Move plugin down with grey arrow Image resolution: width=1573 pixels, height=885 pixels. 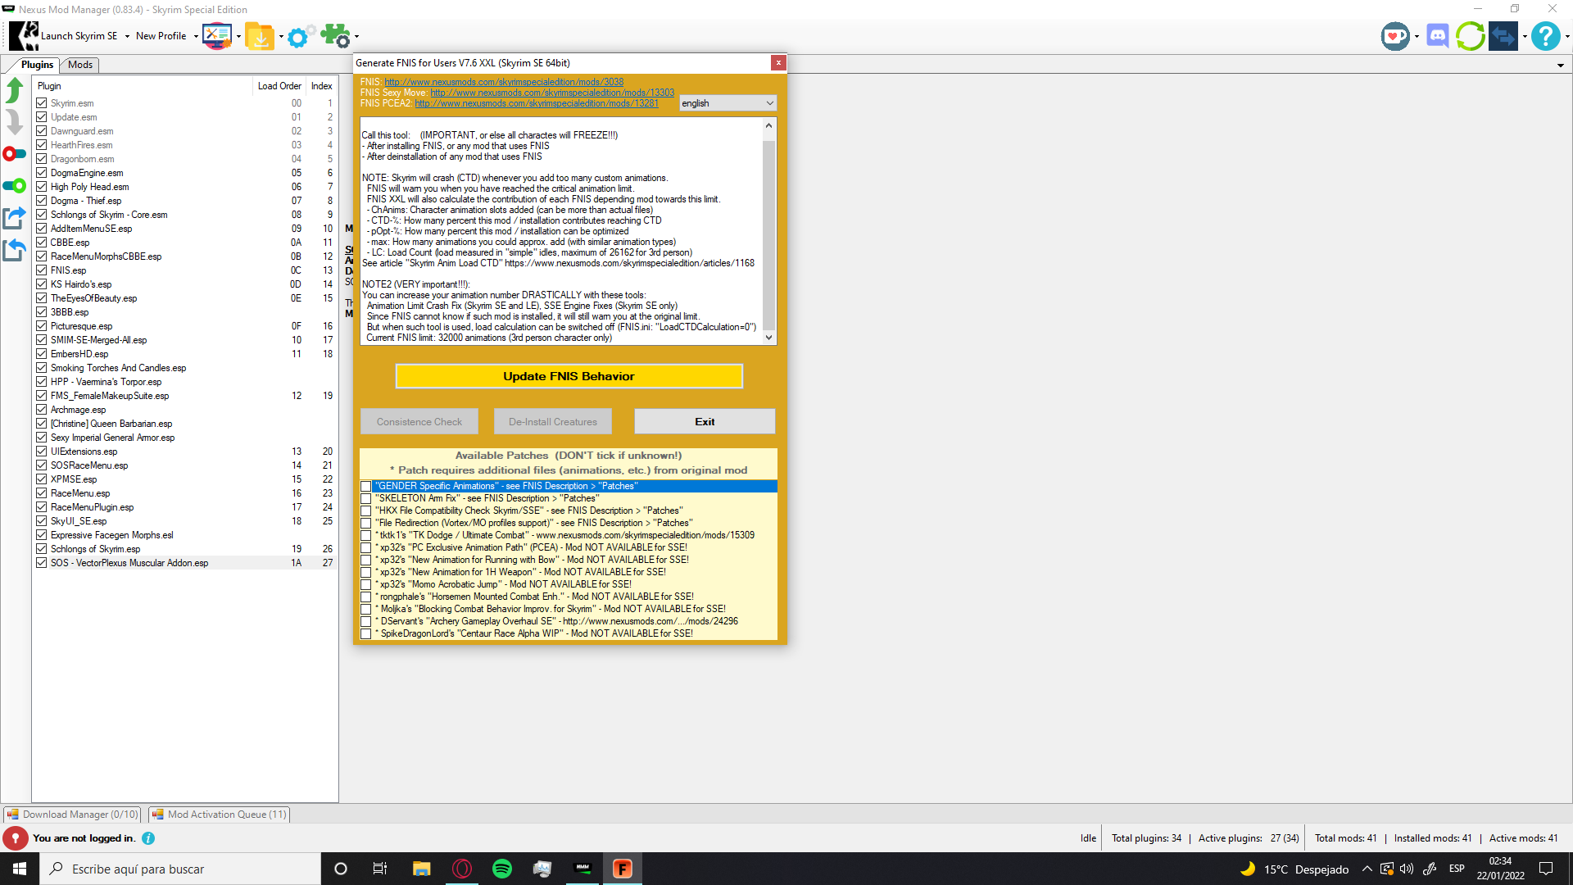pyautogui.click(x=15, y=122)
